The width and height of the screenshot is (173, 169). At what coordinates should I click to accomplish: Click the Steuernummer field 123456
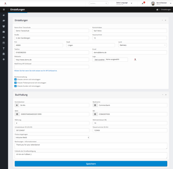[x=130, y=130]
